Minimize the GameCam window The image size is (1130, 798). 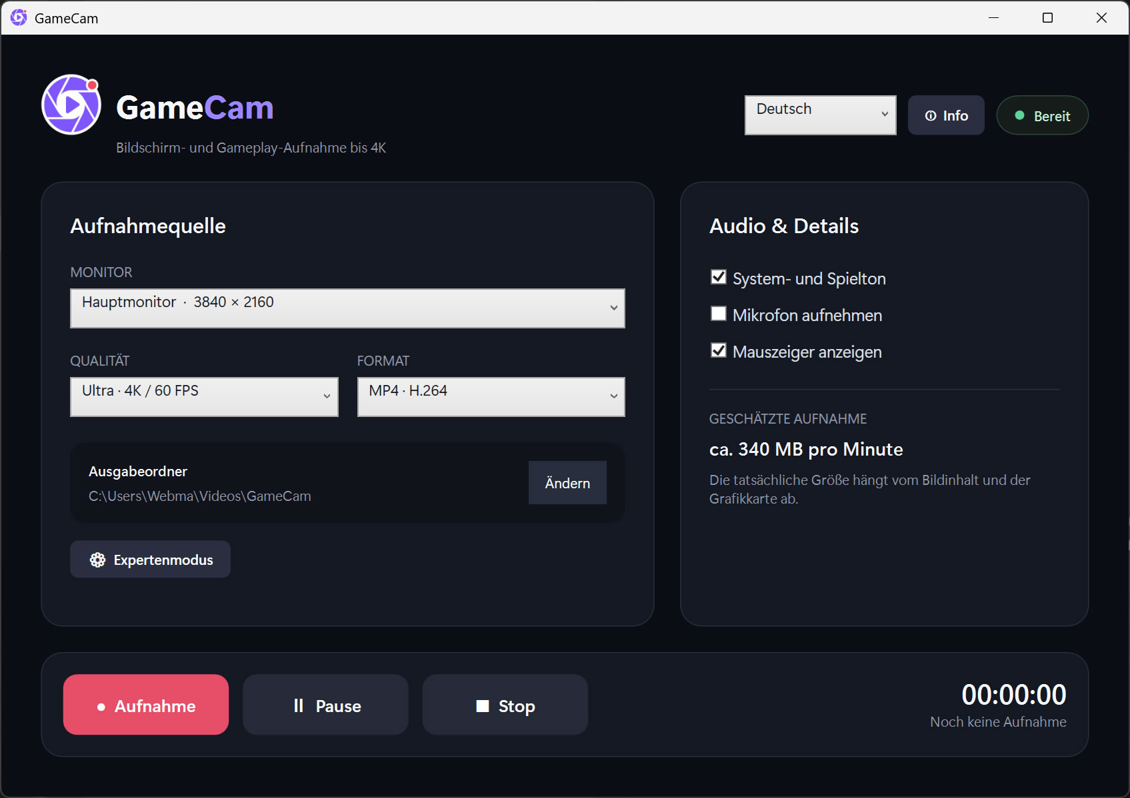coord(993,18)
